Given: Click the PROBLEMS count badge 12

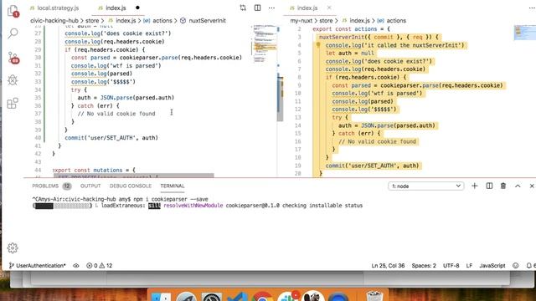Looking at the screenshot, I should pos(67,186).
